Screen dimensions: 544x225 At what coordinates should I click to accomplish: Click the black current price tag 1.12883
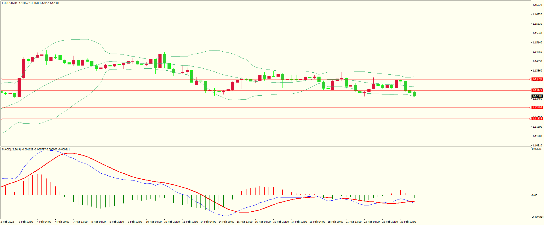(x=537, y=96)
